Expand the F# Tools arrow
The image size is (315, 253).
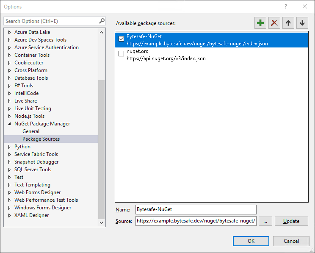(x=9, y=86)
